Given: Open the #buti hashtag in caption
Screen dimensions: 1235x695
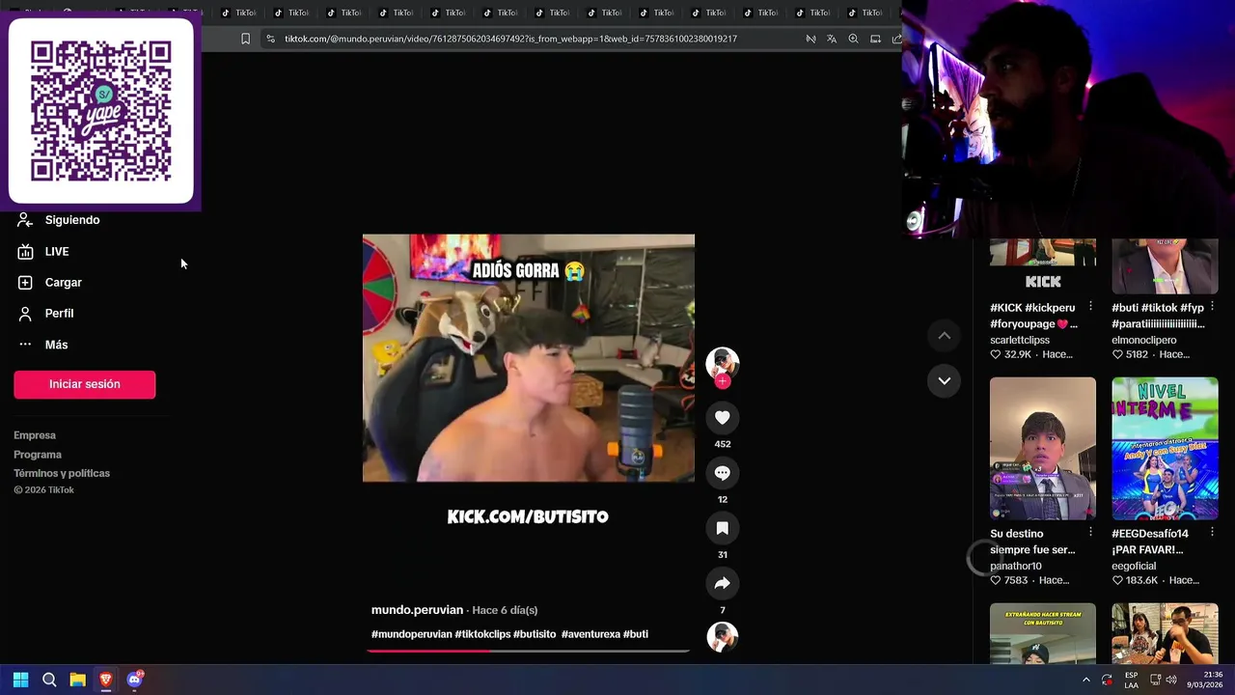Looking at the screenshot, I should tap(636, 634).
